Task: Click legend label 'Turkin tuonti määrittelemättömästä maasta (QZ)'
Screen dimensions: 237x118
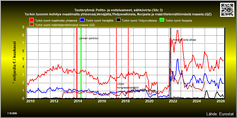Action: 65,25
